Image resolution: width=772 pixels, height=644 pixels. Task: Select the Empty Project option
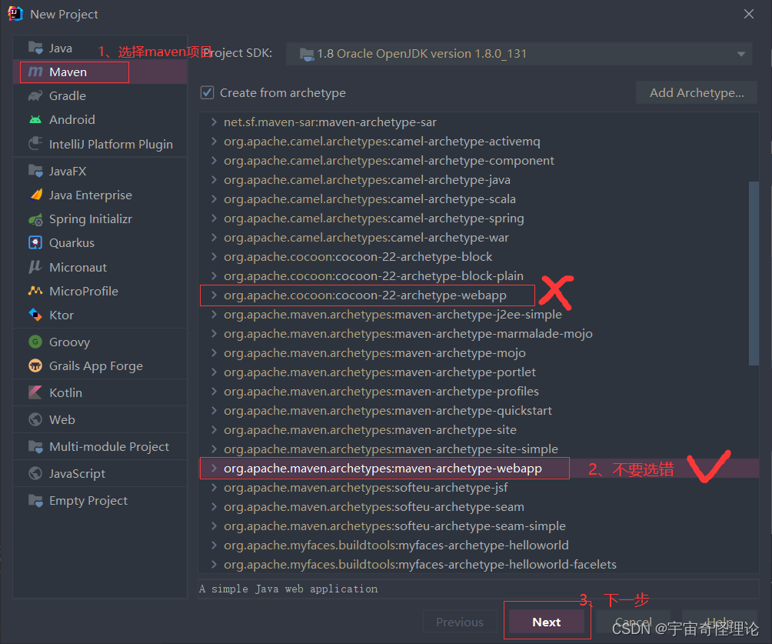[100, 500]
